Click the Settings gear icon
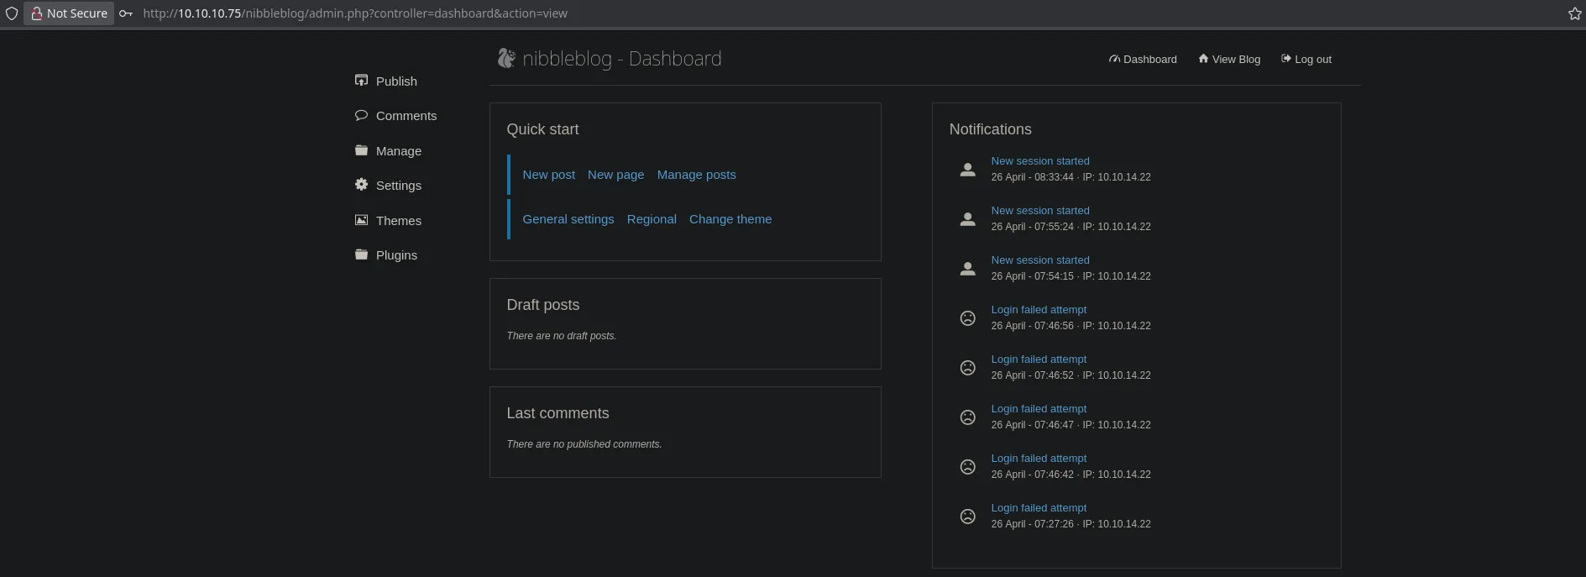The height and width of the screenshot is (577, 1586). pos(361,185)
